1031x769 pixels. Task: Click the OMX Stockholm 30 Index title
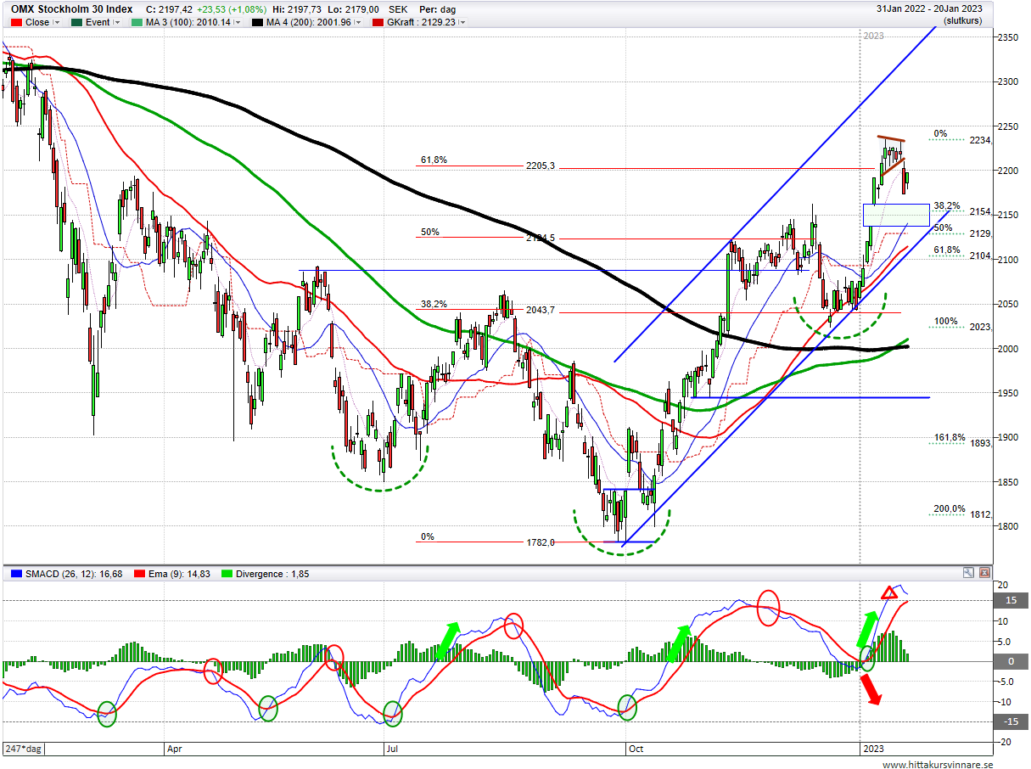pyautogui.click(x=71, y=8)
